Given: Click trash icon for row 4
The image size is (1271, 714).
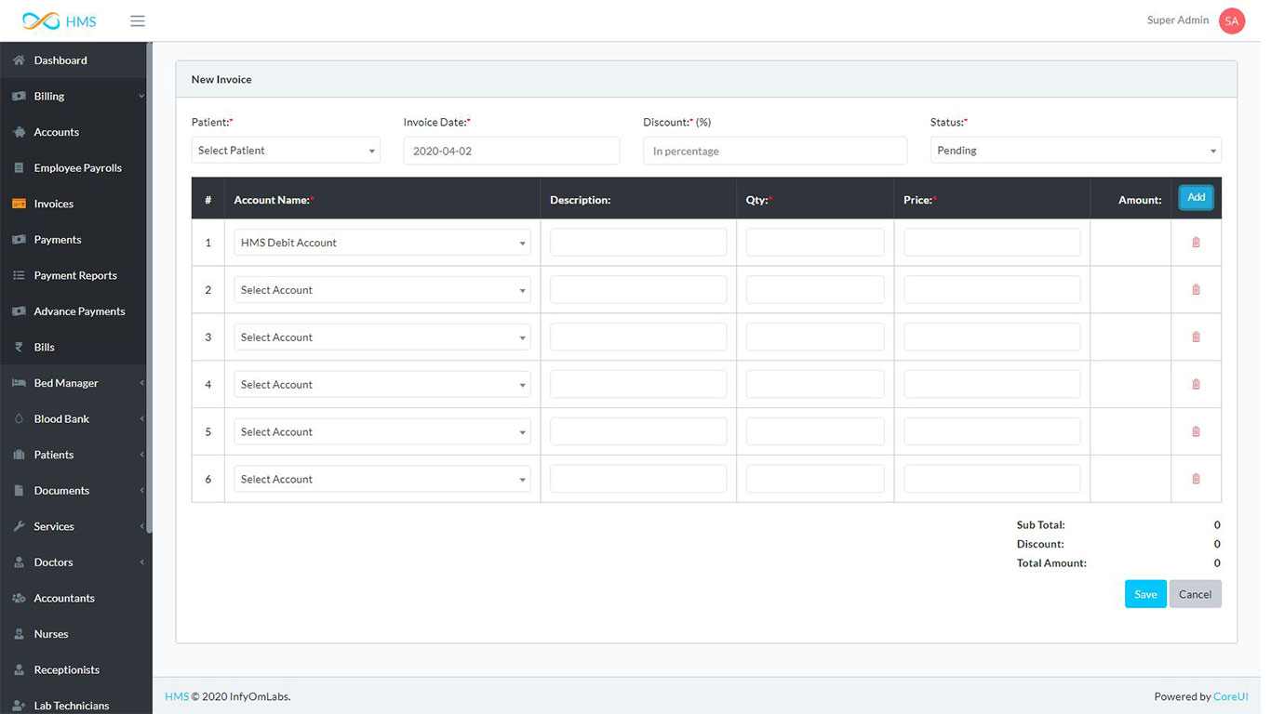Looking at the screenshot, I should click(x=1196, y=385).
